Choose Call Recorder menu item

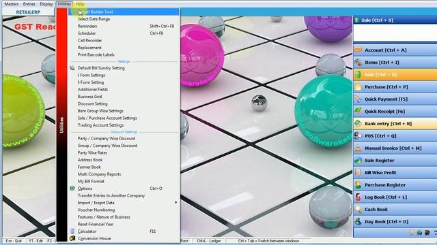(x=89, y=41)
